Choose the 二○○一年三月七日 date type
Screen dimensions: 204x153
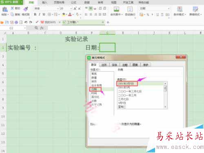point(130,91)
